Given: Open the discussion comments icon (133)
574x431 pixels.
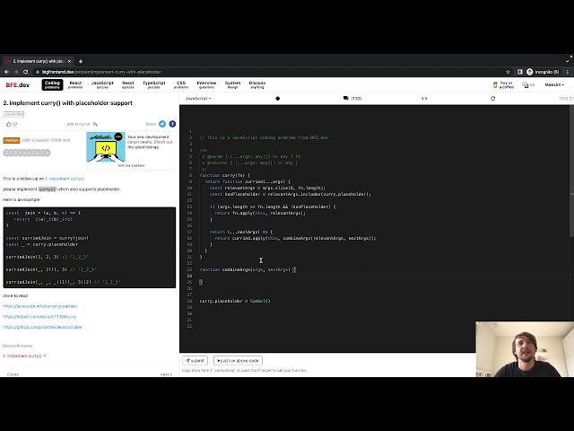Looking at the screenshot, I should 352,98.
